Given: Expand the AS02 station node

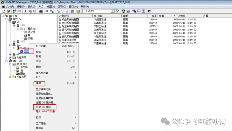Looking at the screenshot, I should coord(14,41).
